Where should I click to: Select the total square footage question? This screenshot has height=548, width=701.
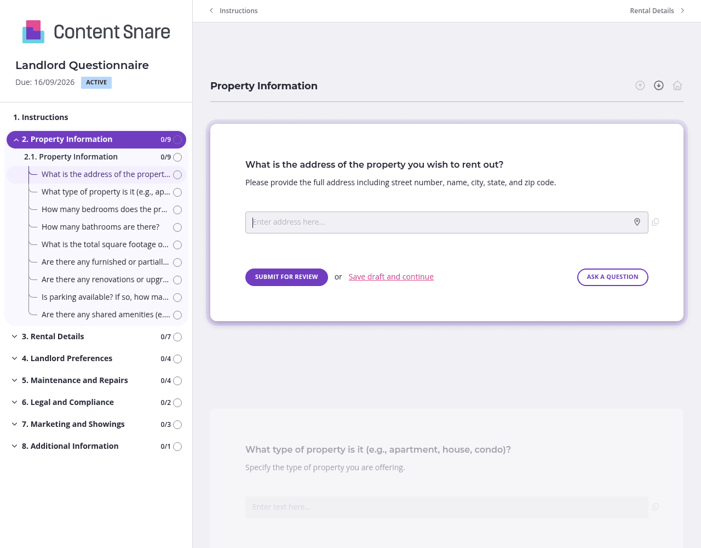coord(105,244)
